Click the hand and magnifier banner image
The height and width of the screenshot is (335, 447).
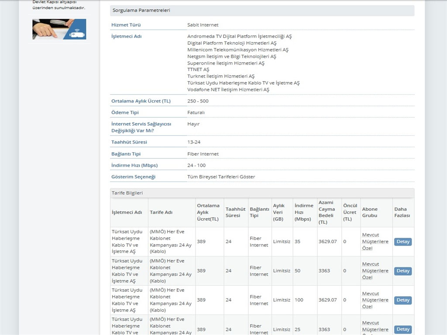pyautogui.click(x=59, y=29)
